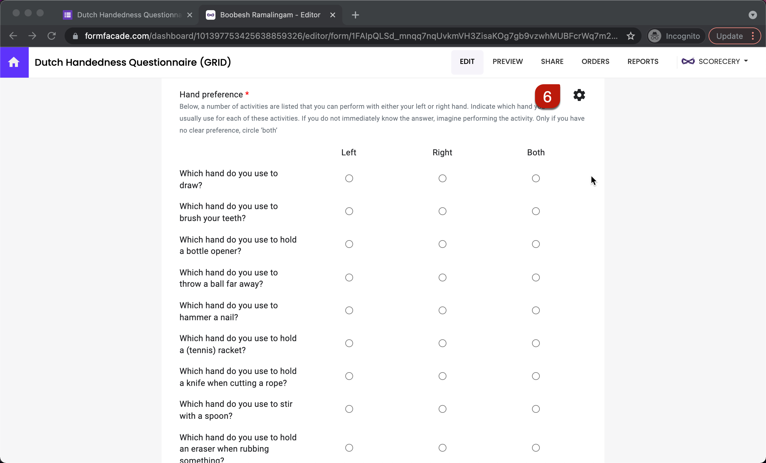
Task: Click the Update button
Action: (x=729, y=36)
